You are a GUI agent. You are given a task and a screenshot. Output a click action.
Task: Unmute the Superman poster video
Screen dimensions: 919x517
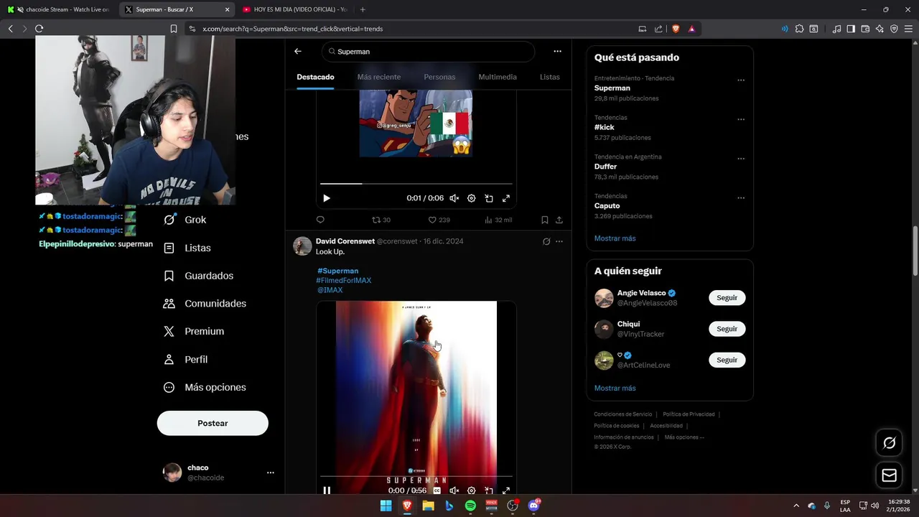tap(454, 490)
